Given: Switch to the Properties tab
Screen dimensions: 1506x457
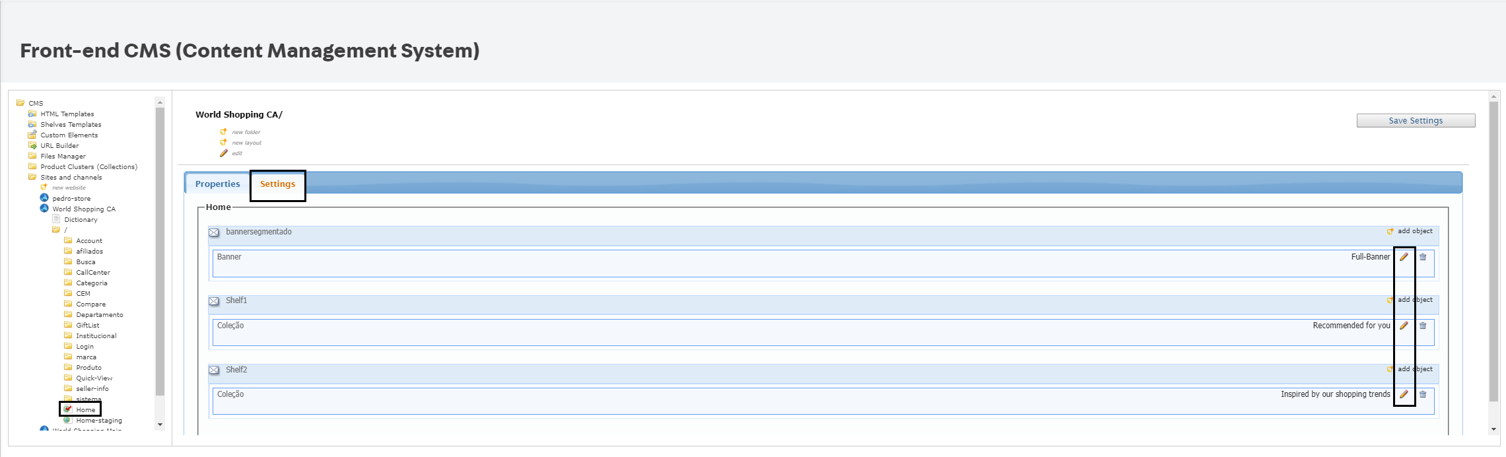Looking at the screenshot, I should pos(217,184).
